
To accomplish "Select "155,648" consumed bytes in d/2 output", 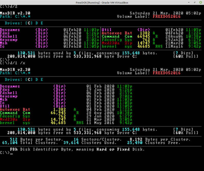I will click(131, 53).
